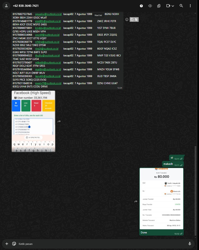The image size is (199, 250).
Task: Click contact number +62 838-3640-7421 in header
Action: (26, 6)
